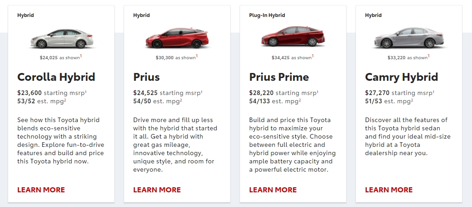Click footnote 1 beside $24,025 as shown

pyautogui.click(x=81, y=56)
